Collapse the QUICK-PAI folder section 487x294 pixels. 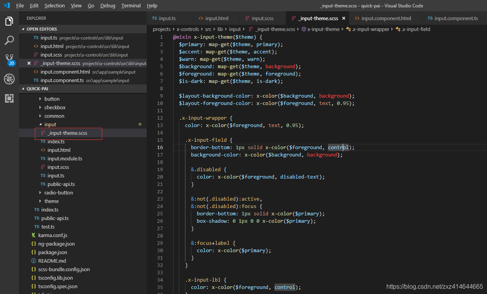pyautogui.click(x=83, y=89)
